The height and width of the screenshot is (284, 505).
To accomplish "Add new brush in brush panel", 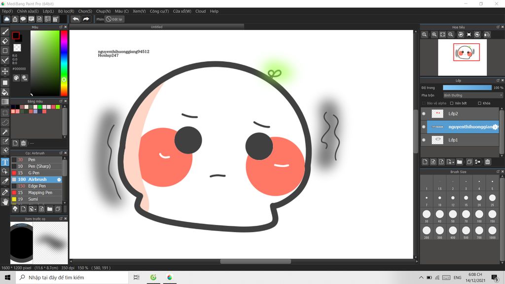I will 23,209.
